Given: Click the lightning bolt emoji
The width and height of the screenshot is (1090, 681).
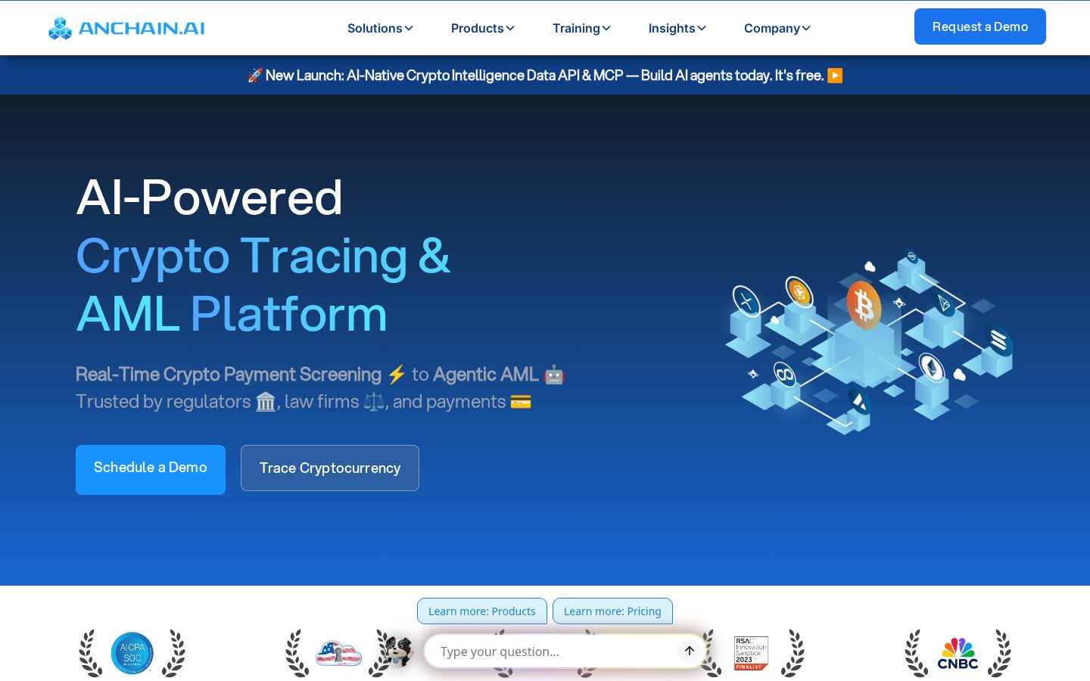Looking at the screenshot, I should (x=397, y=375).
